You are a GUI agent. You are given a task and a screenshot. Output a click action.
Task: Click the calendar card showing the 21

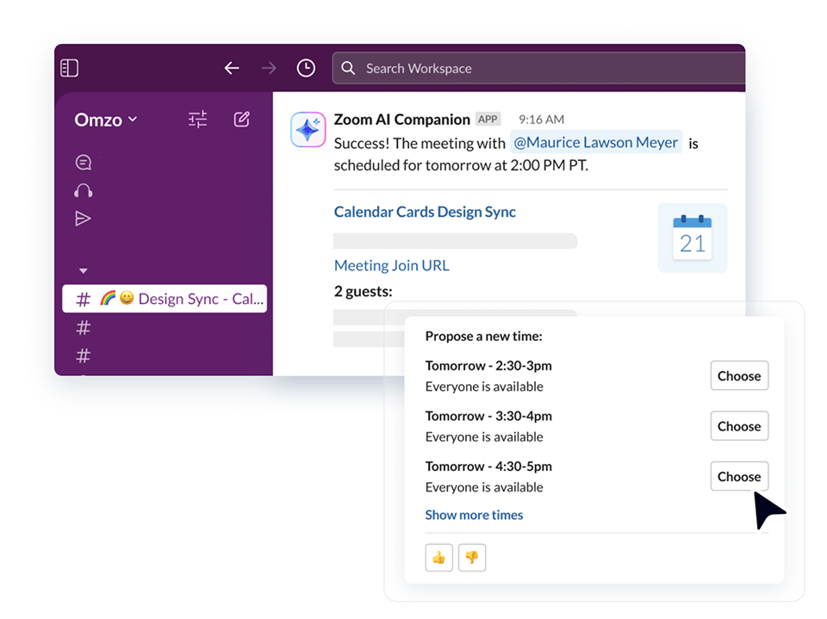tap(692, 238)
